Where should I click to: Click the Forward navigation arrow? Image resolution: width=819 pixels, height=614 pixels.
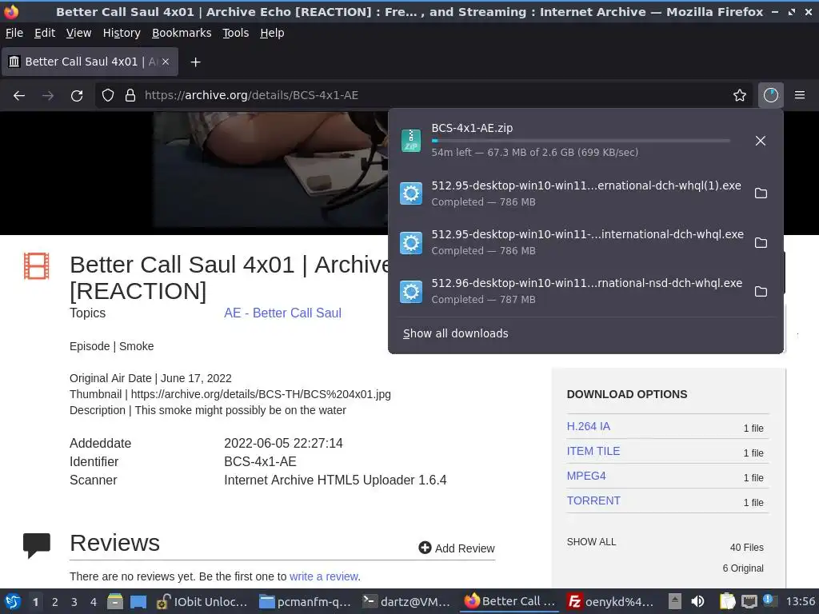pos(48,96)
